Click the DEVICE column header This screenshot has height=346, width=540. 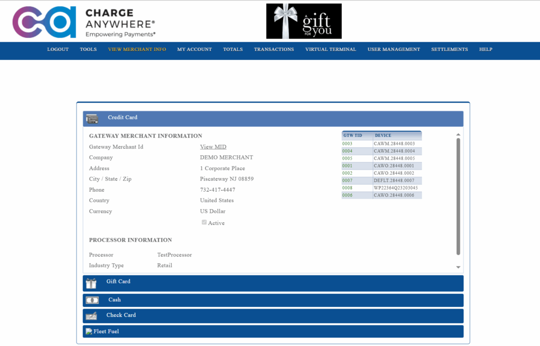pos(383,135)
